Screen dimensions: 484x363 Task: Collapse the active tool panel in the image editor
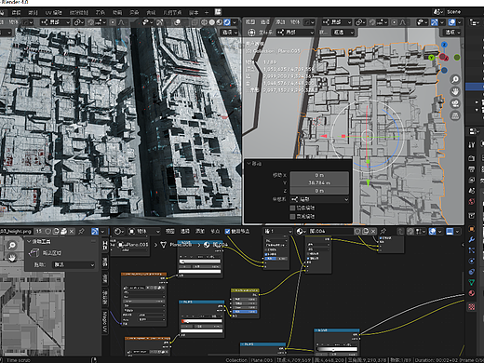30,241
